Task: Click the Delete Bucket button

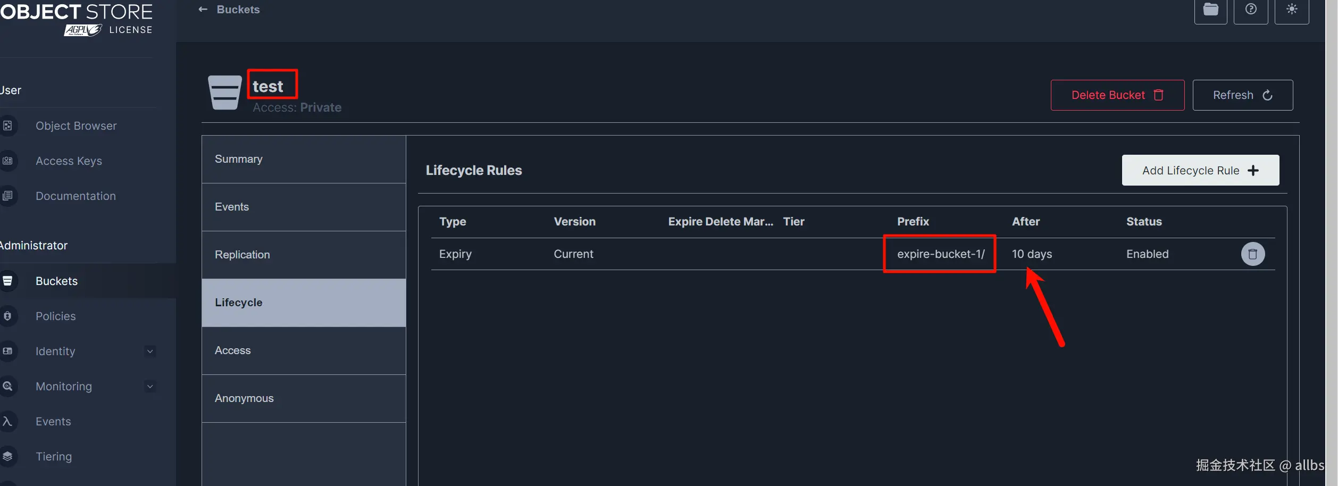Action: [x=1117, y=95]
